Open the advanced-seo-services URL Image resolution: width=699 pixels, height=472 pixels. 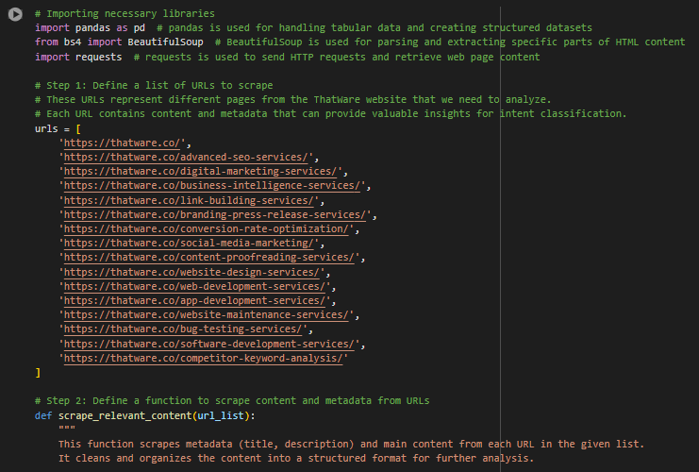186,157
